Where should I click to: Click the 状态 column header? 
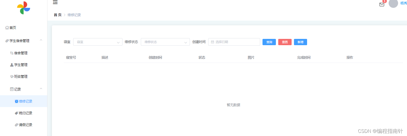[202, 57]
